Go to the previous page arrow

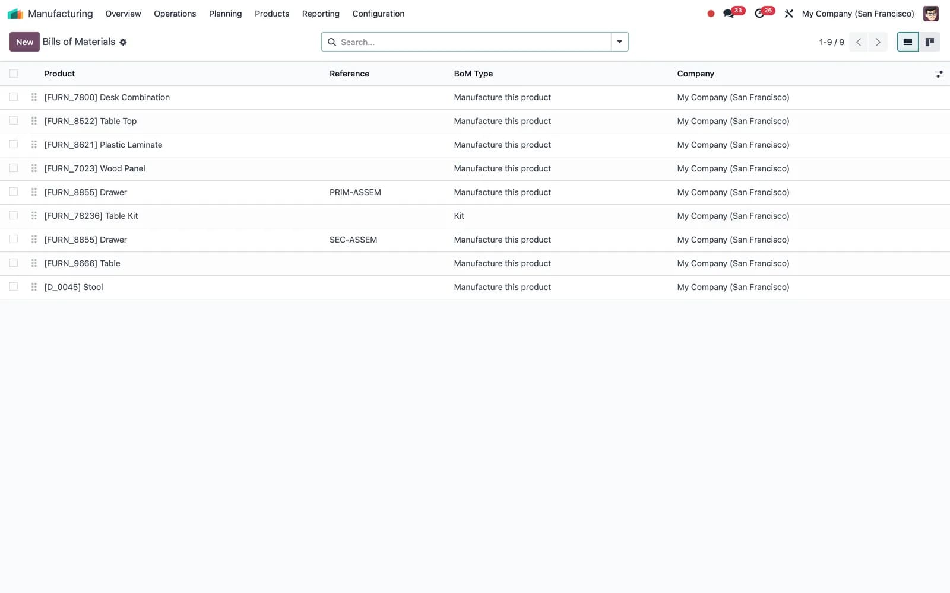[859, 42]
